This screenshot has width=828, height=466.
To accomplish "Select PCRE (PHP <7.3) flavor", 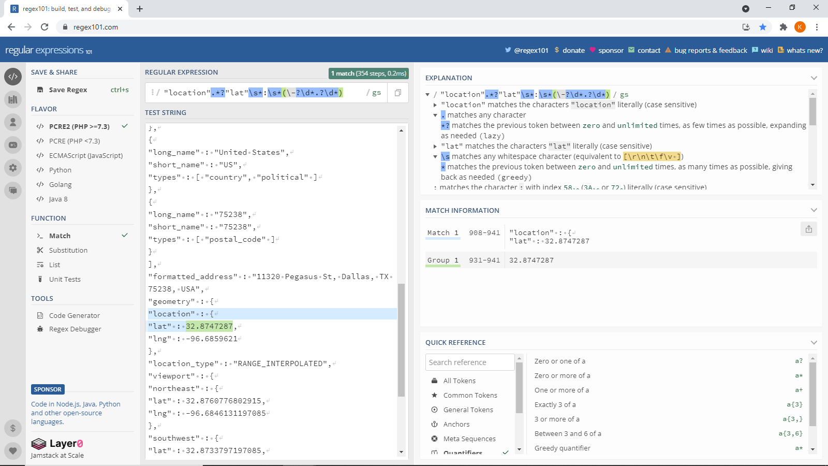I will point(75,141).
